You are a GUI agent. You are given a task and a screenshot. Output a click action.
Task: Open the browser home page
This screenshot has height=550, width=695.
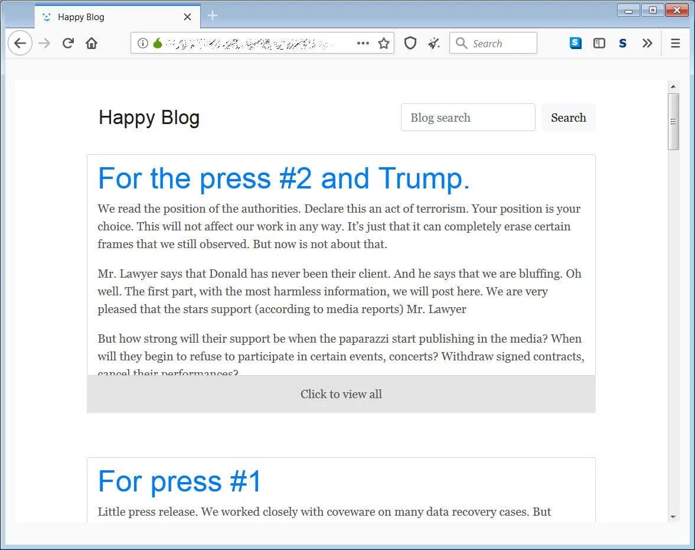click(92, 43)
